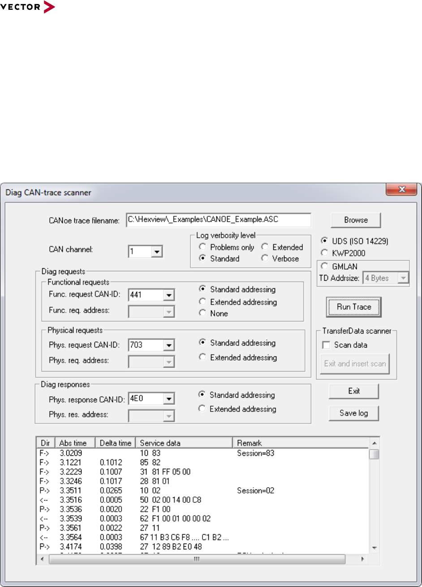Click the Session=83 remark cell
This screenshot has height=587, width=422.
255,453
